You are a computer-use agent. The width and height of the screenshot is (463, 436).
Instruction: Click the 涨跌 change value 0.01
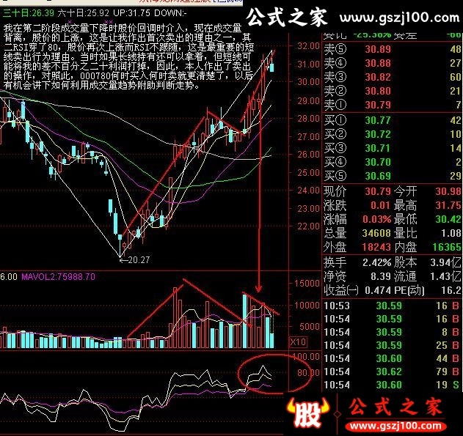click(x=381, y=205)
